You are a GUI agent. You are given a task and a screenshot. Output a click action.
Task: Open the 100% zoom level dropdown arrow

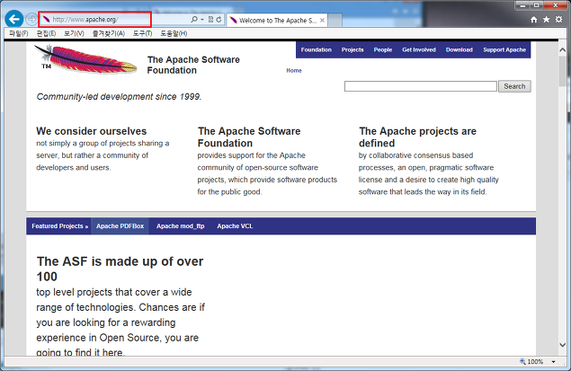coord(554,361)
